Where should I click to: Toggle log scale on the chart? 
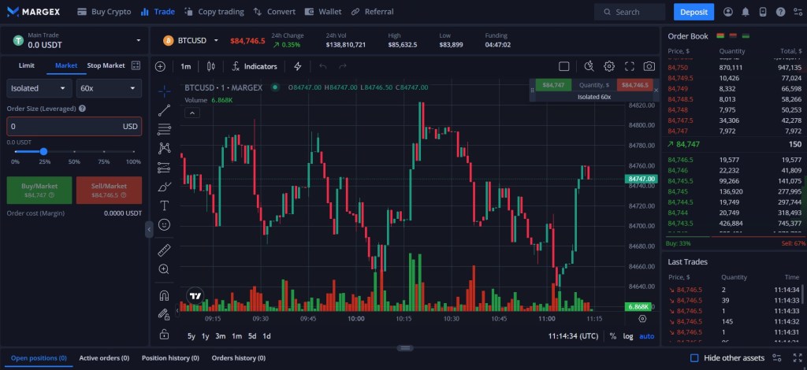point(628,336)
